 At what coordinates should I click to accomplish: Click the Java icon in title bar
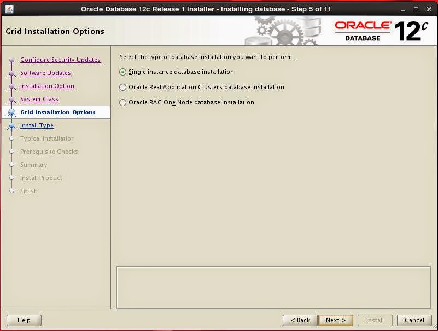(9, 9)
